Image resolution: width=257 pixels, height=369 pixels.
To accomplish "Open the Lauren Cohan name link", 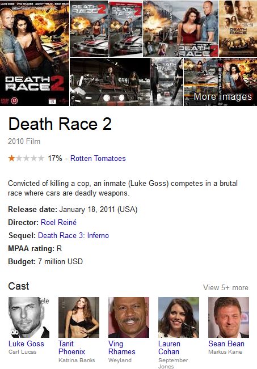I will click(169, 347).
